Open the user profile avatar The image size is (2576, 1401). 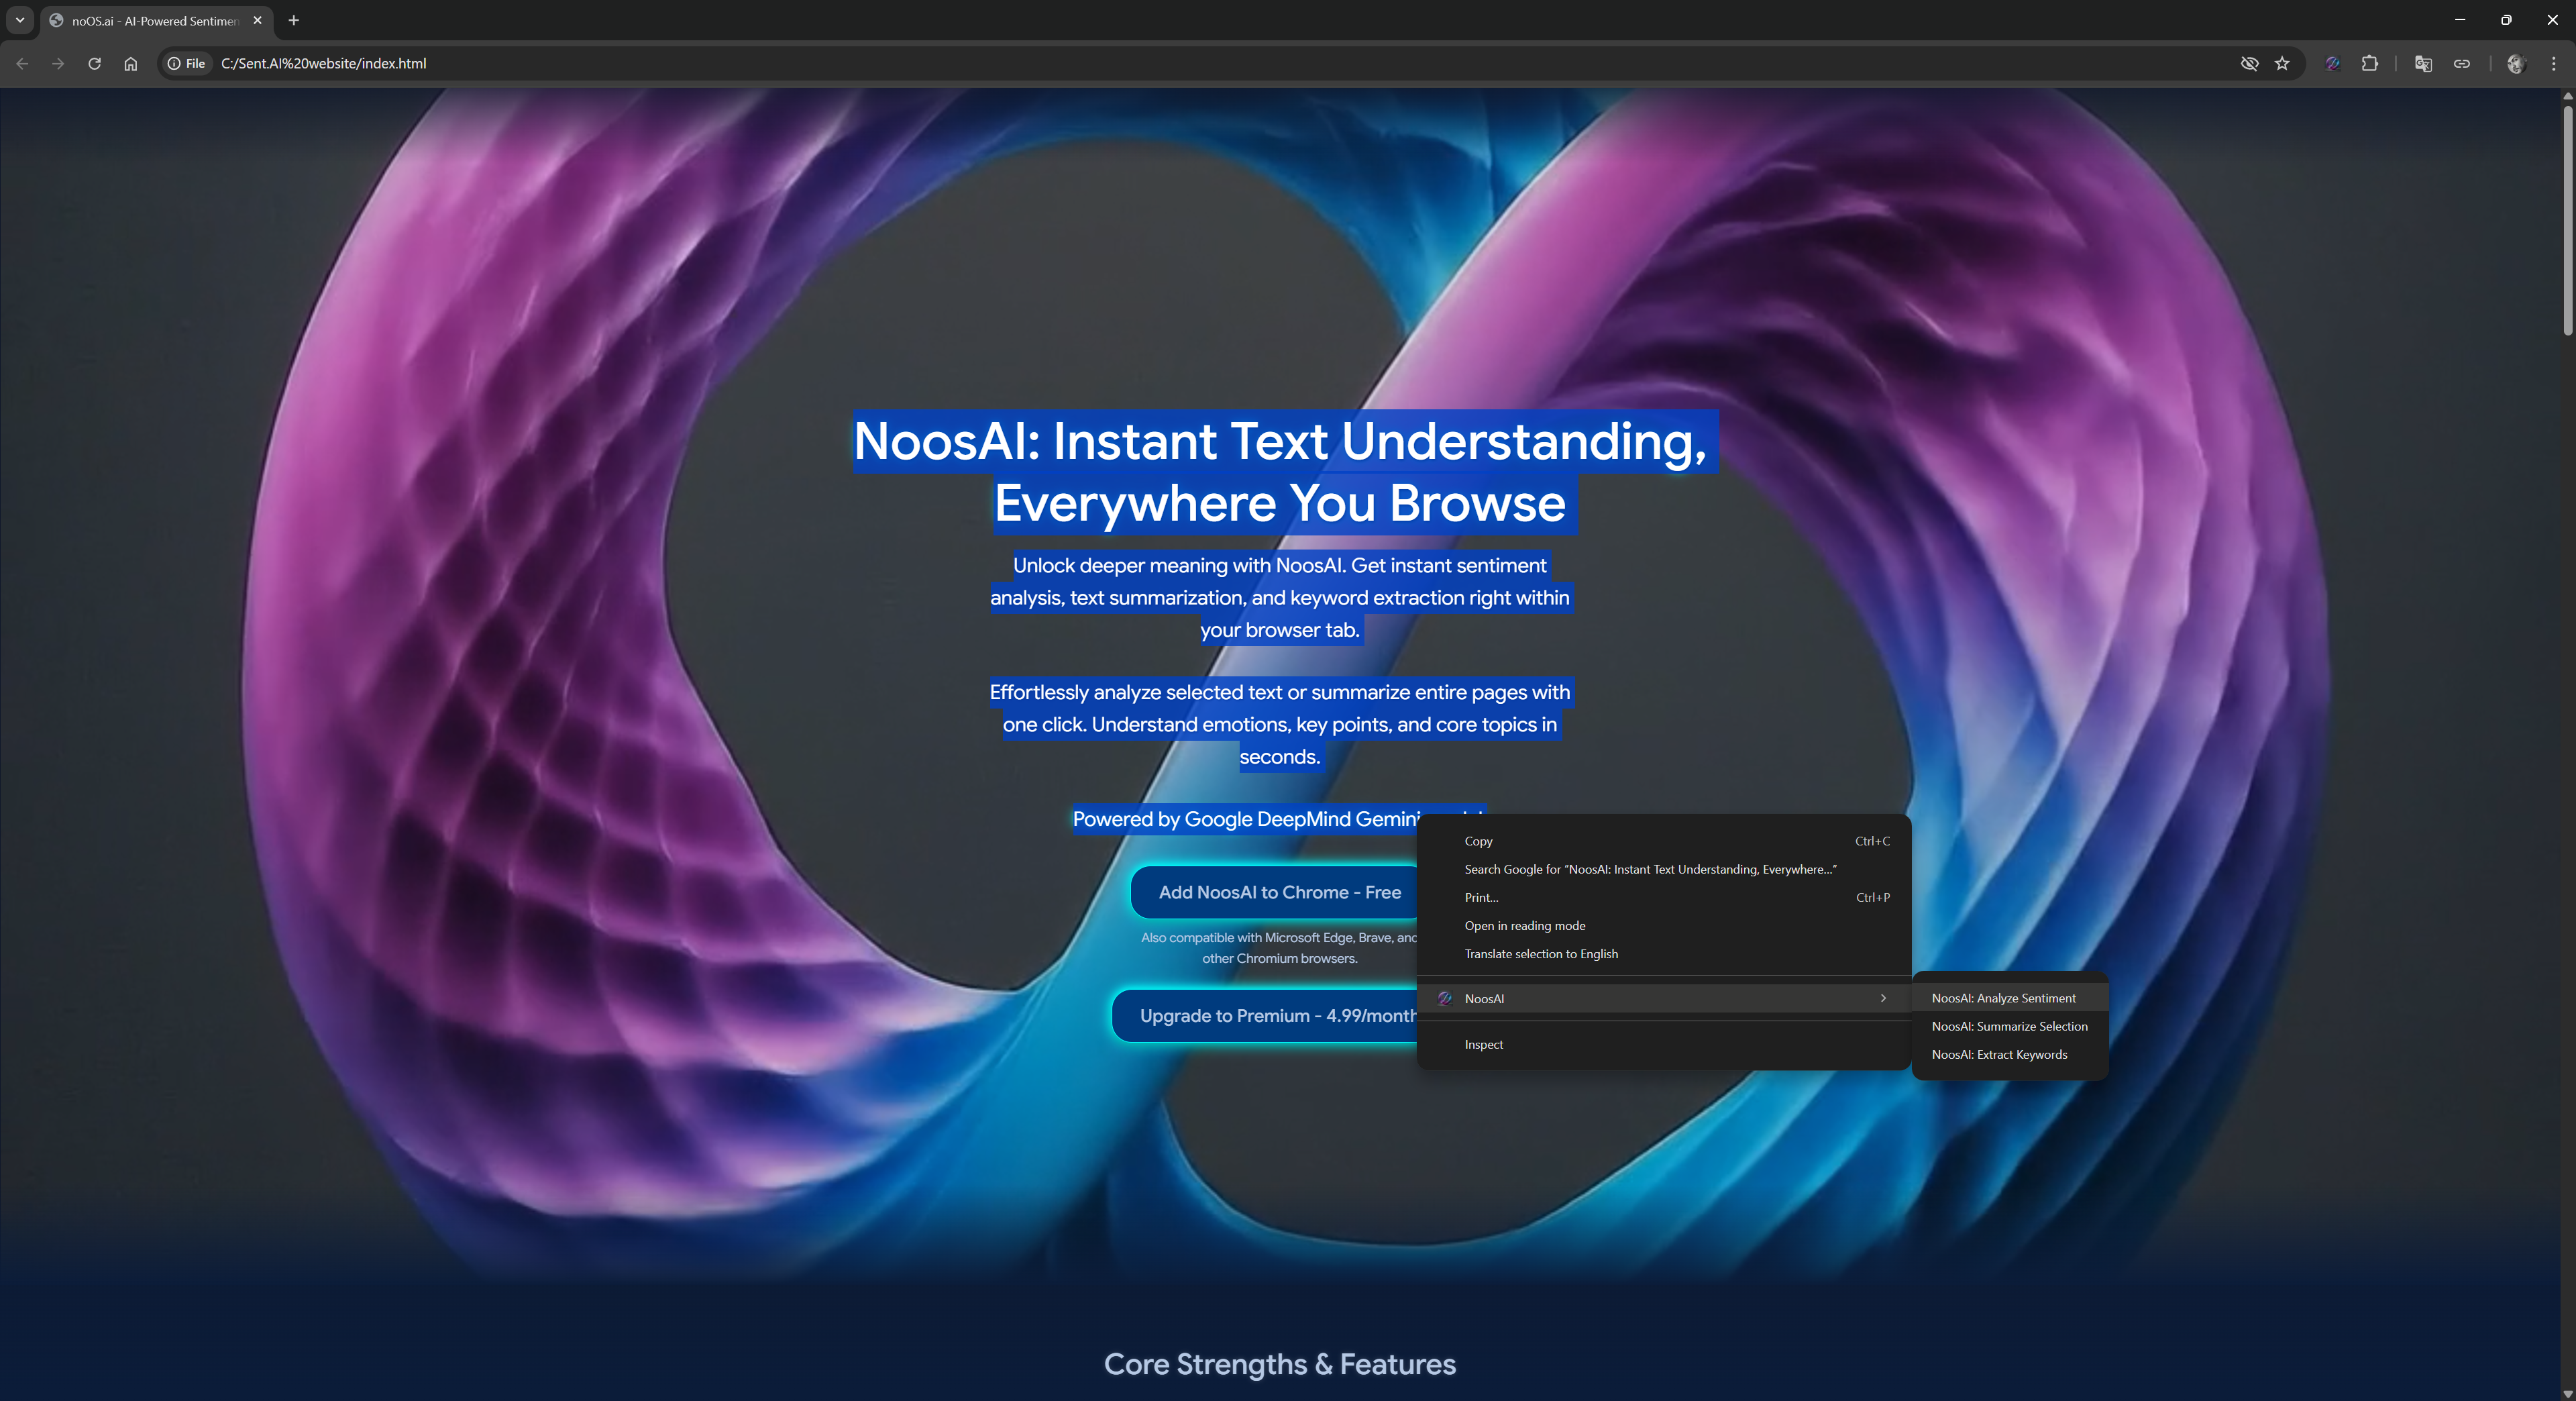[2516, 63]
